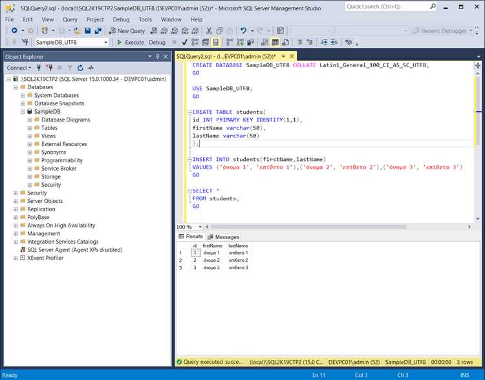Open a Database Engine Query via its icon
The image size is (485, 380).
(154, 30)
